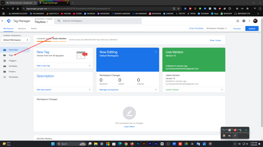Viewport: 263px width, 147px height.
Task: Open the TAG MANAGER bookmark
Action: pyautogui.click(x=37, y=14)
